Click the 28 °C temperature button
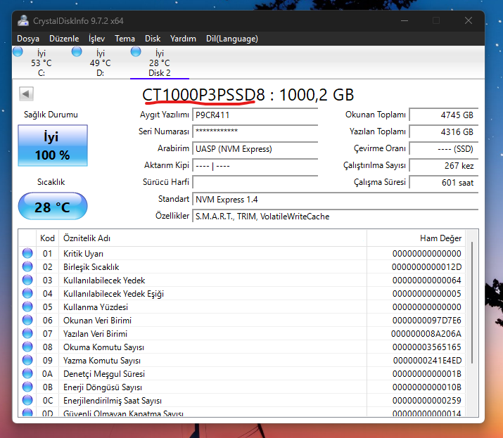The height and width of the screenshot is (438, 503). coord(53,206)
